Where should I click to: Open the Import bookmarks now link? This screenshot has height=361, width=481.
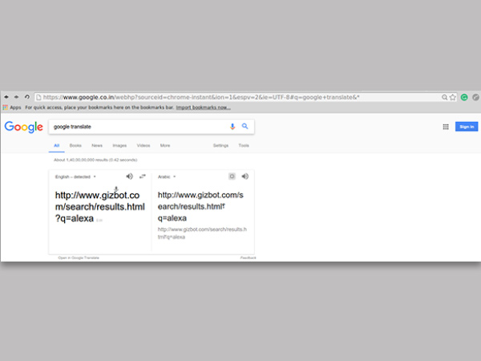tap(203, 107)
